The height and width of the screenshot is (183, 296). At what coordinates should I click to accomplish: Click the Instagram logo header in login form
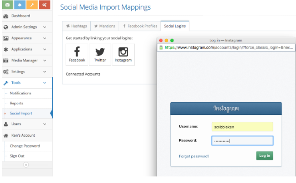pos(226,108)
